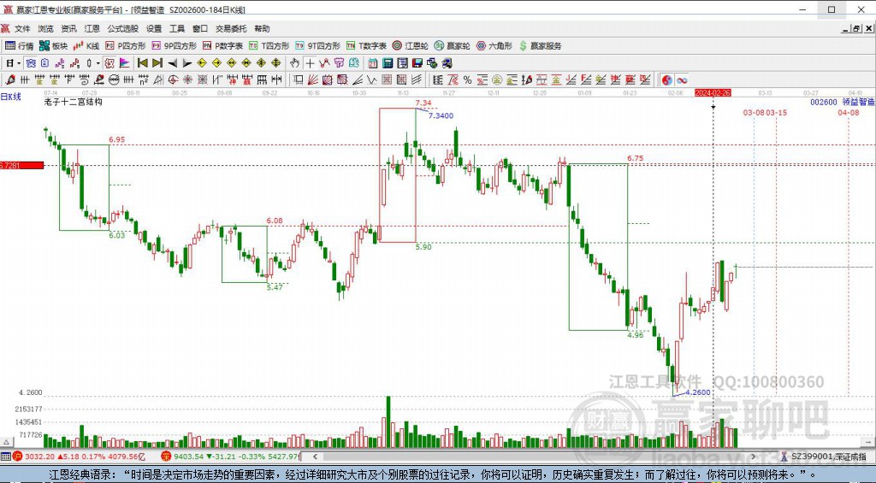
Task: Click the 04-08 forecast date label
Action: pyautogui.click(x=849, y=112)
